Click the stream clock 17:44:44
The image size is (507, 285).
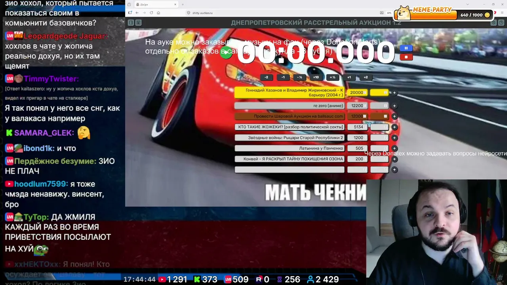pyautogui.click(x=139, y=279)
